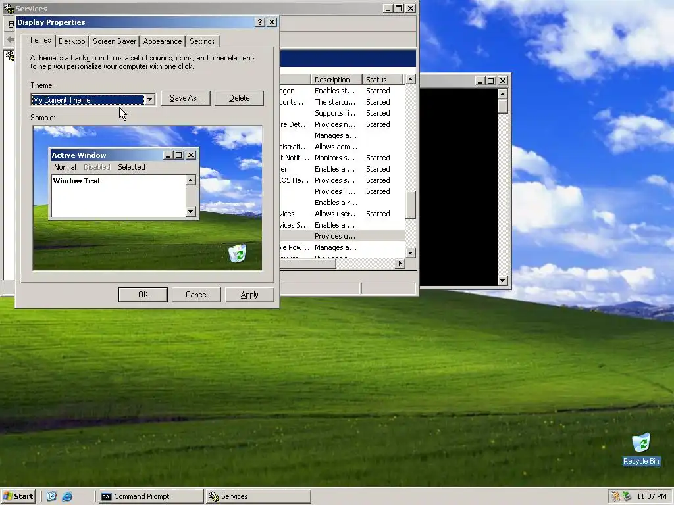The image size is (674, 505).
Task: Minimize the Command Prompt window
Action: click(x=480, y=80)
